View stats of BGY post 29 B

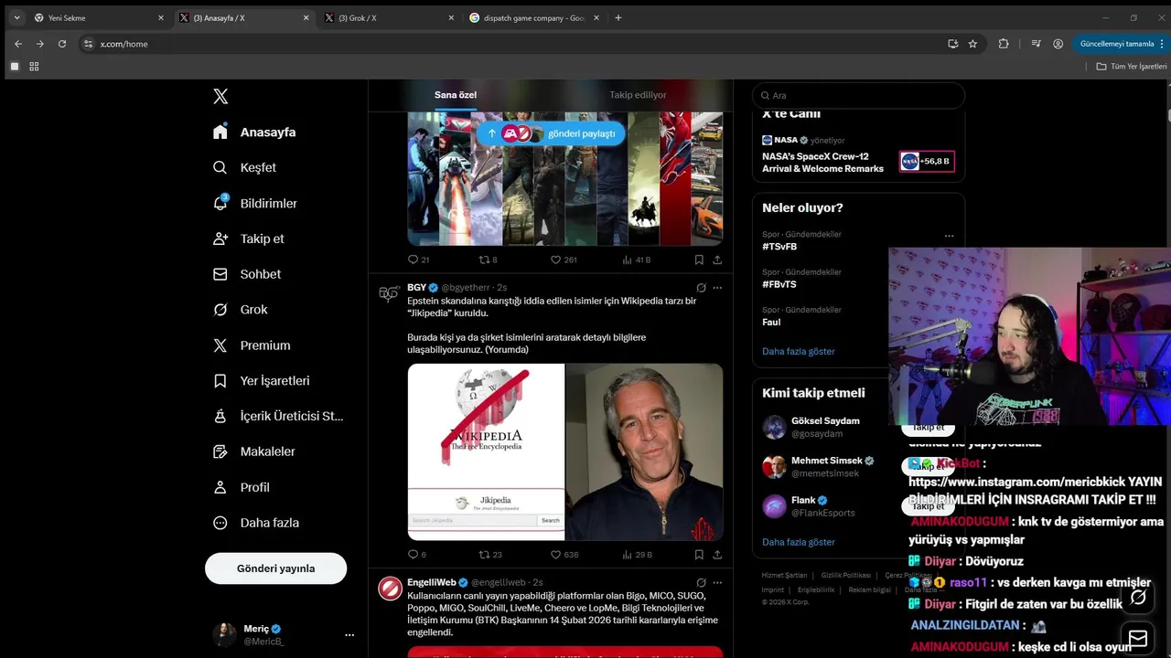click(x=637, y=554)
